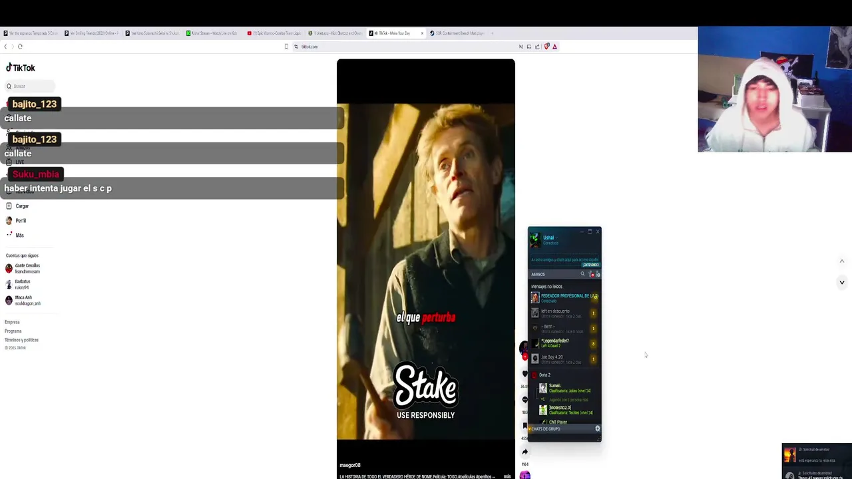
Task: Like the video with heart icon
Action: [x=525, y=375]
